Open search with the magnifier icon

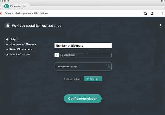click(145, 13)
